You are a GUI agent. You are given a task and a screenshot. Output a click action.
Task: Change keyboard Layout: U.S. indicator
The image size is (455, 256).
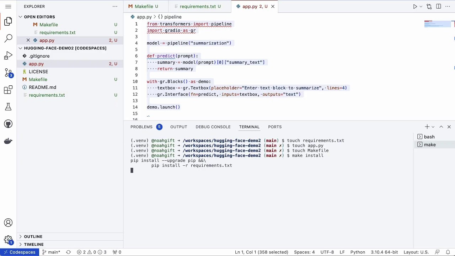[416, 252]
